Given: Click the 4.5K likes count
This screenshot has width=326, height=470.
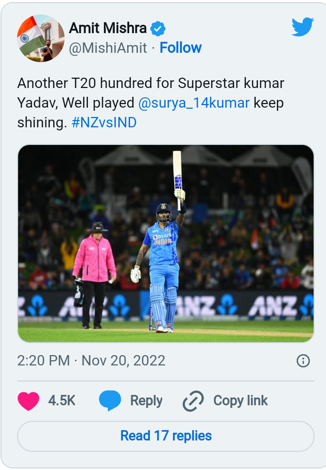Looking at the screenshot, I should point(62,401).
